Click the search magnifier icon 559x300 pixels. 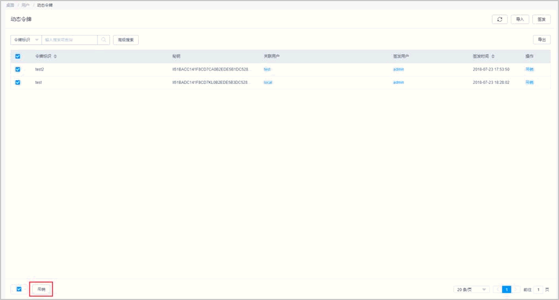104,40
